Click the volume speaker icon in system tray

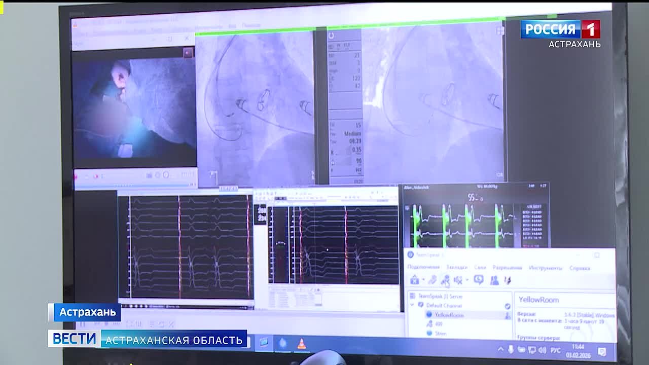[x=542, y=350]
